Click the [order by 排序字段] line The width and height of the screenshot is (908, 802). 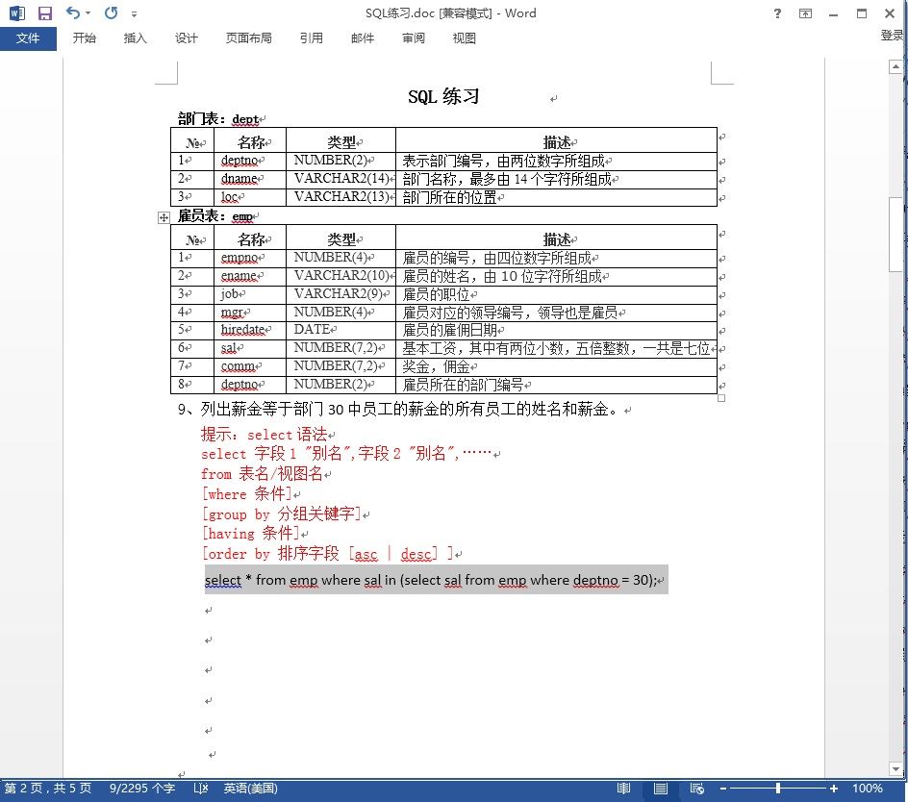[327, 554]
